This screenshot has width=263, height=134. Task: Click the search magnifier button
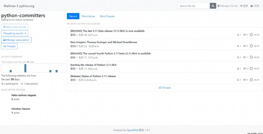(213, 6)
